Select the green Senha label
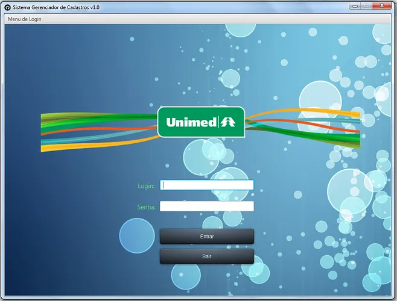Screen dimensions: 397x301 [x=147, y=207]
